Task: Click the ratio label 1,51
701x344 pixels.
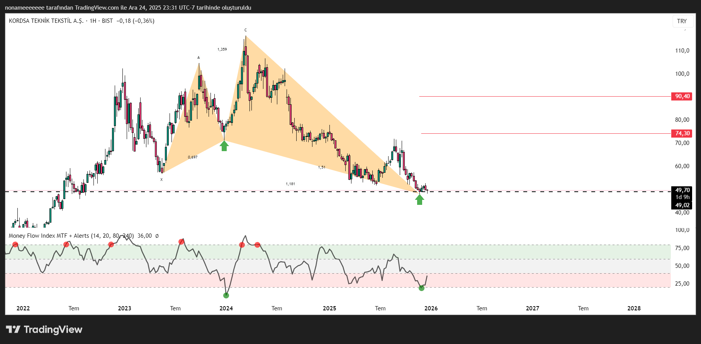Action: (322, 167)
